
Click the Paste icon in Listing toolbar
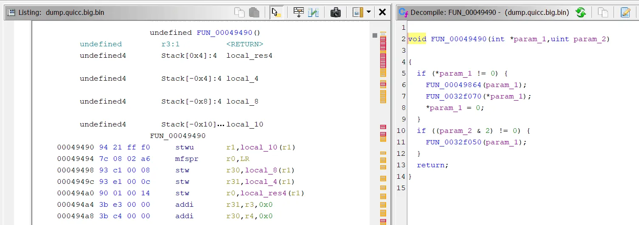coord(254,12)
